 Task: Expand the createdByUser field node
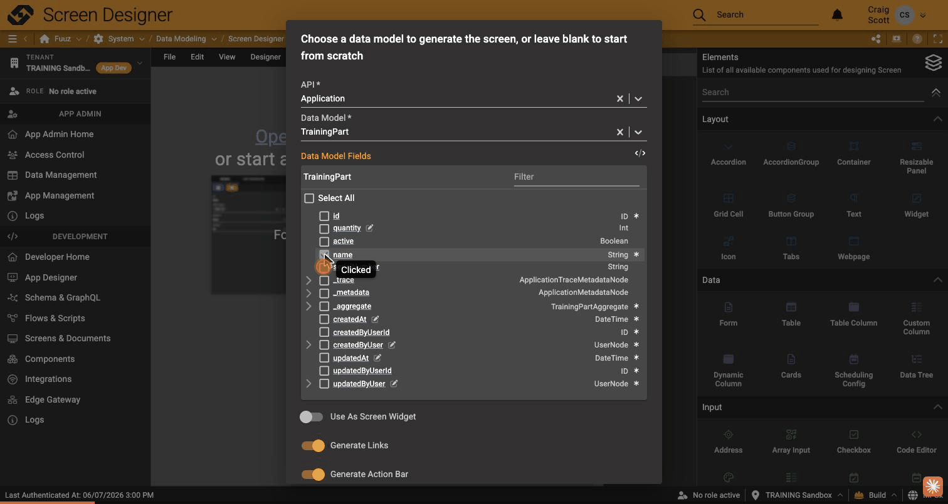point(308,345)
